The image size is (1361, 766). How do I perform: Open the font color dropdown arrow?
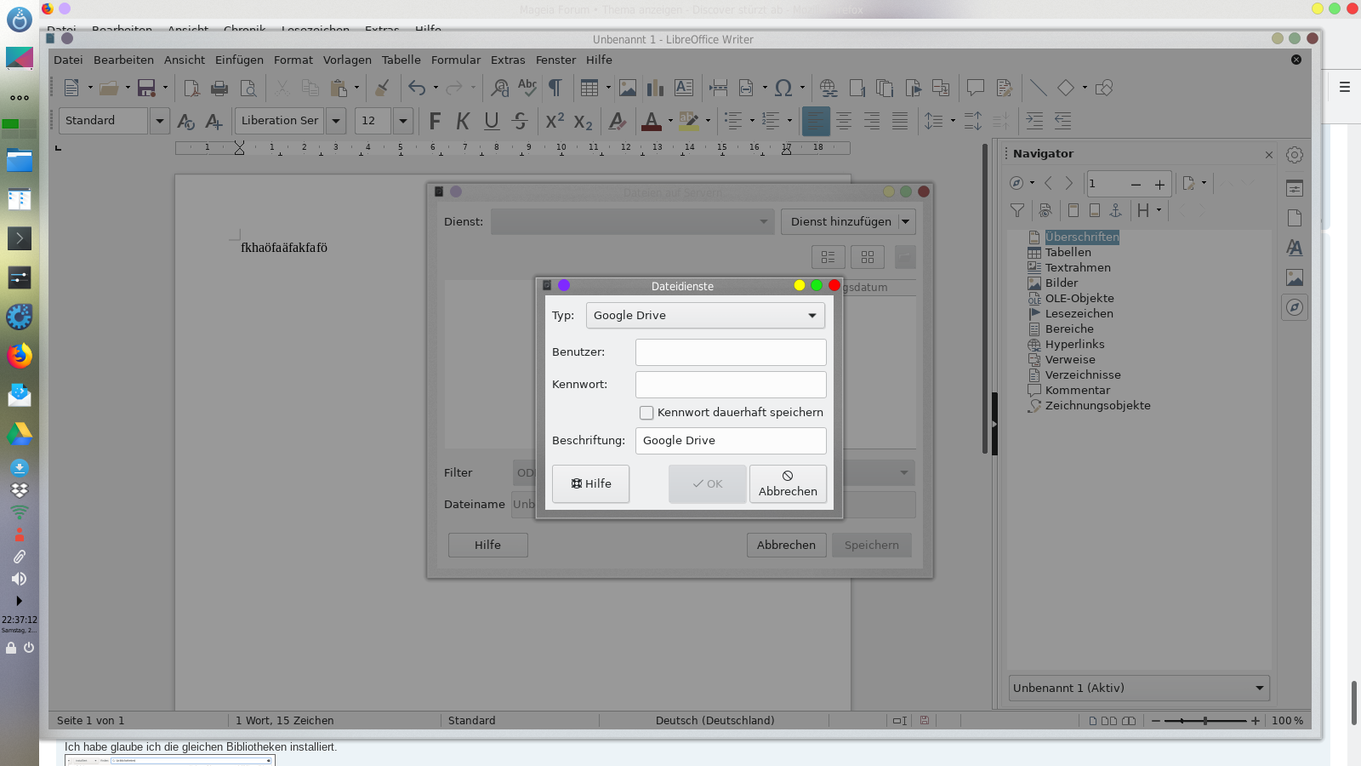coord(670,121)
